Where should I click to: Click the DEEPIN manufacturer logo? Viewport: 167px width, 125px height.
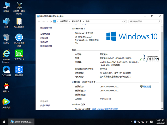[149, 58]
